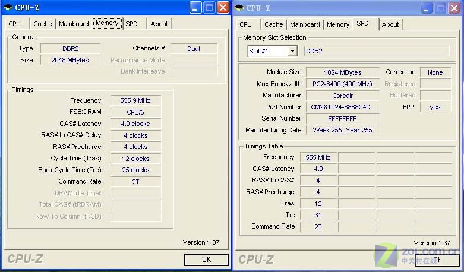The image size is (464, 272).
Task: Switch to SPD tab in left window
Action: tap(132, 24)
